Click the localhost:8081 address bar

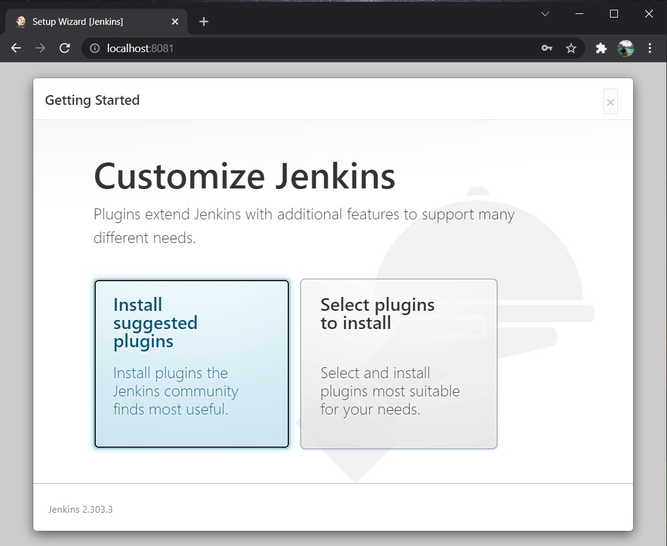(x=139, y=48)
